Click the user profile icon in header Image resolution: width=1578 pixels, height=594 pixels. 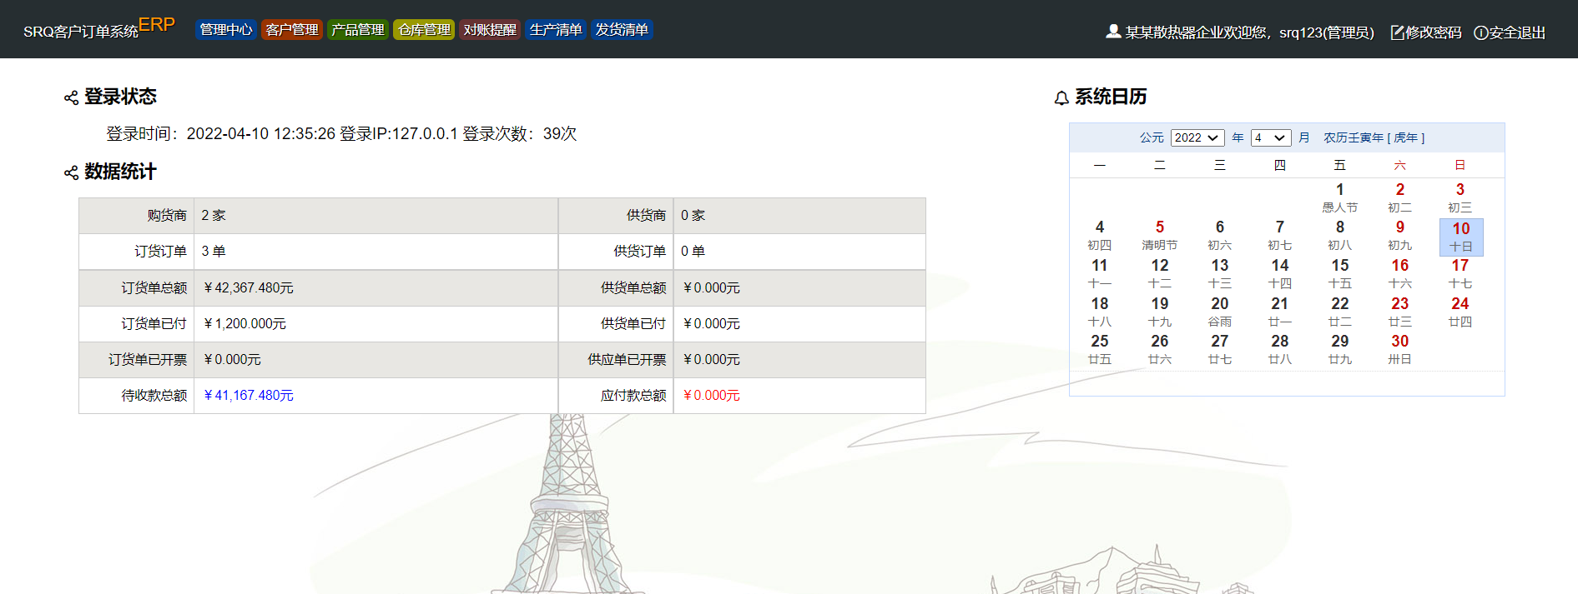1113,32
